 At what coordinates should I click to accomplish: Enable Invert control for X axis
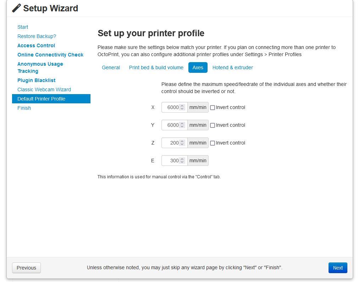(213, 108)
